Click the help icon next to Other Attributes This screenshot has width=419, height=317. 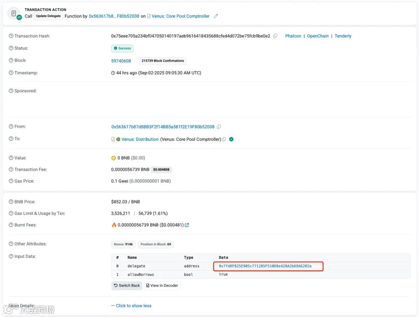point(11,244)
